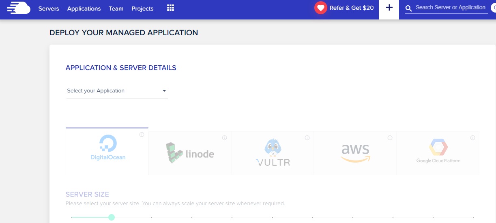Select the Vultr provider

click(x=273, y=153)
